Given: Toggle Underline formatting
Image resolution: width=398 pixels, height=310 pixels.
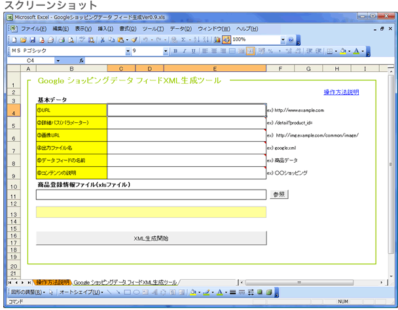Looking at the screenshot, I should click(193, 51).
